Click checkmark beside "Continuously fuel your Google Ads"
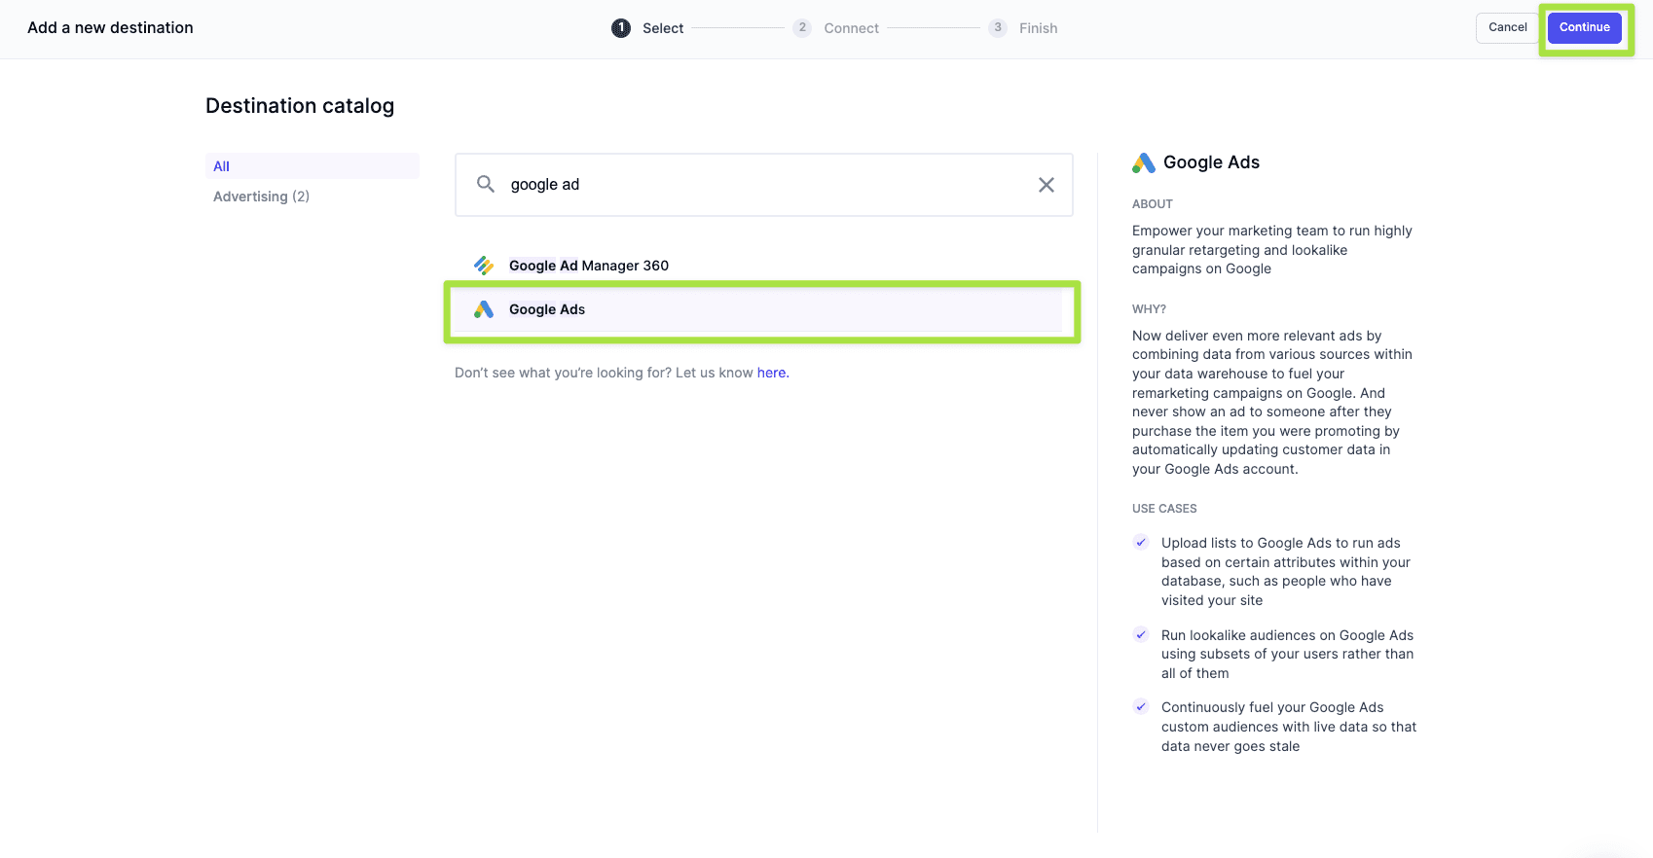 coord(1141,707)
